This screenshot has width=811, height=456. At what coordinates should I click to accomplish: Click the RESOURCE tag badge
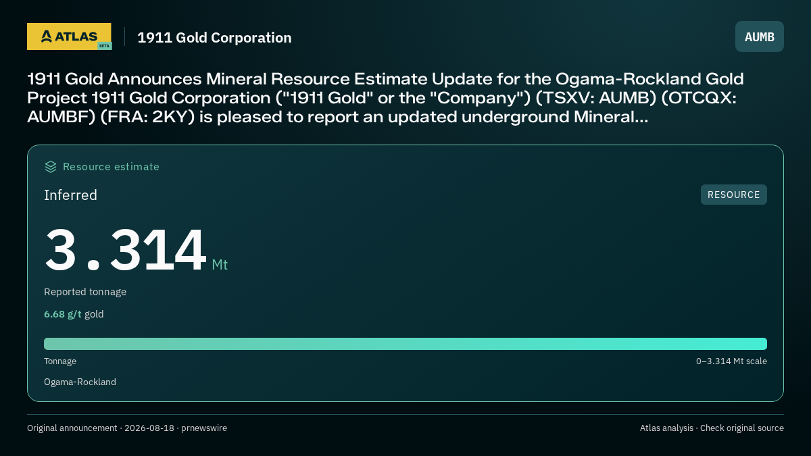(x=734, y=195)
